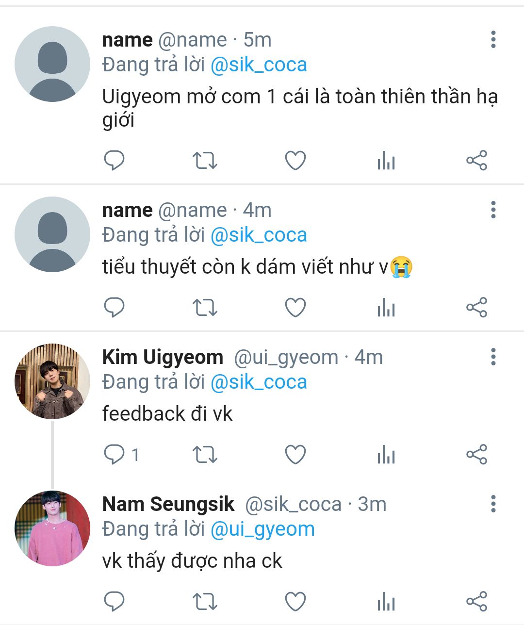Like the tweet about Uigyeom mở com

point(295,161)
